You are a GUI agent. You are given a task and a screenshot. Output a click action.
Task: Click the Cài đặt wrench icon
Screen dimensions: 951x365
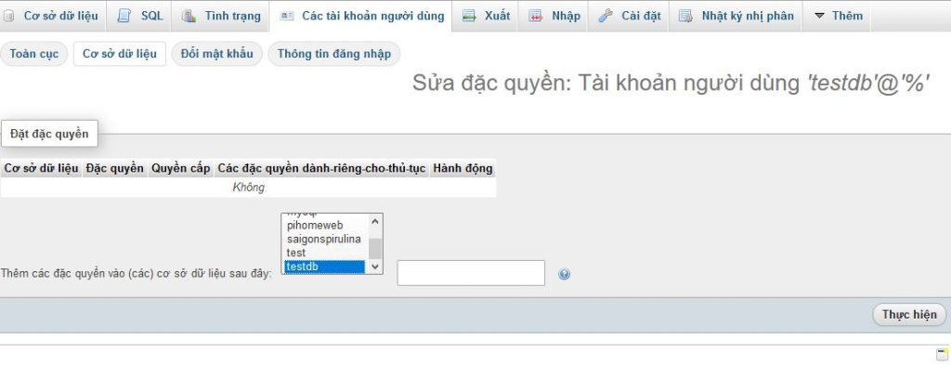click(606, 17)
